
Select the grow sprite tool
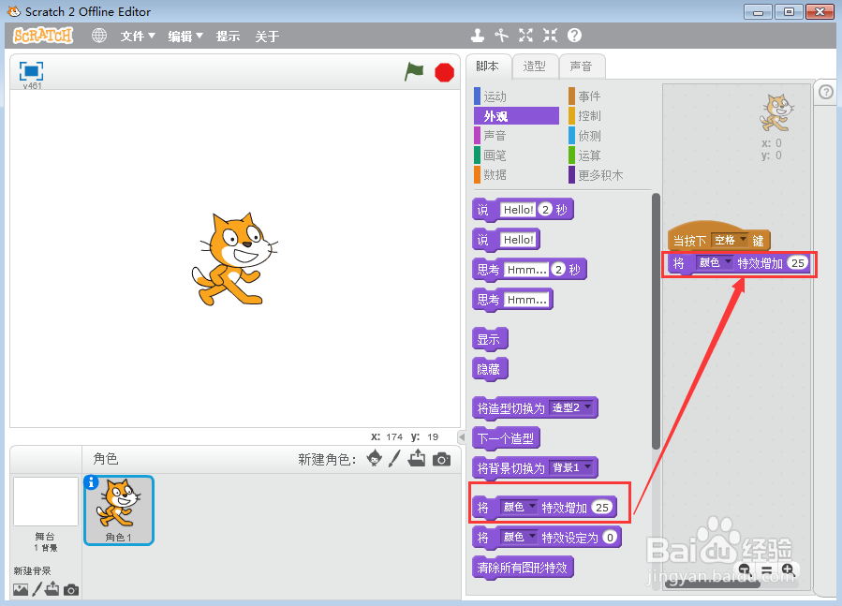[525, 36]
